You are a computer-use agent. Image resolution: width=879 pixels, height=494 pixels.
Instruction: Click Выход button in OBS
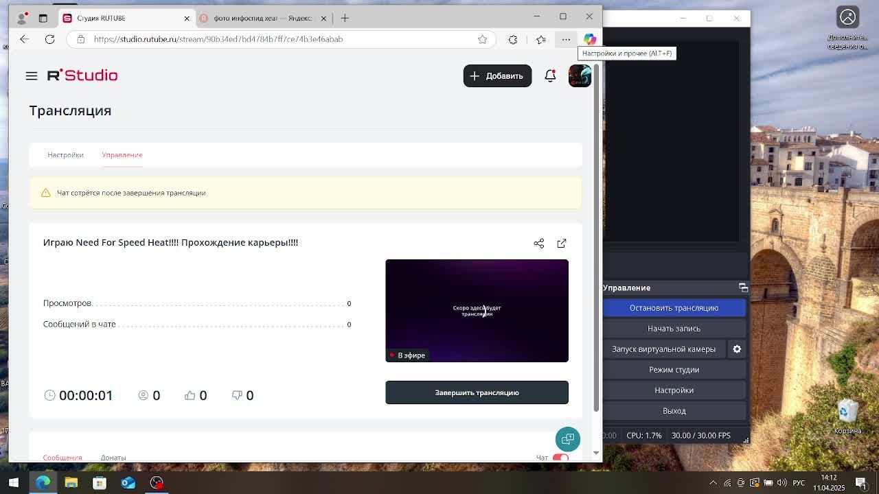click(674, 411)
